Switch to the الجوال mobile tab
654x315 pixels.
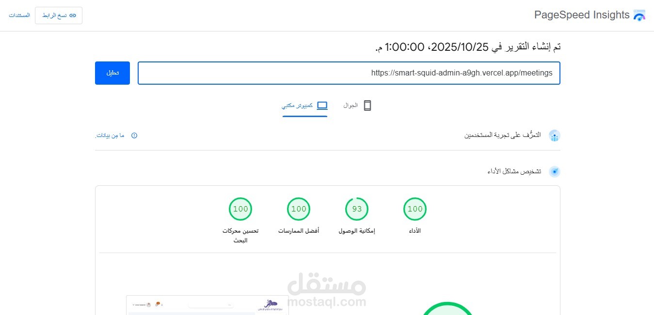coord(357,105)
